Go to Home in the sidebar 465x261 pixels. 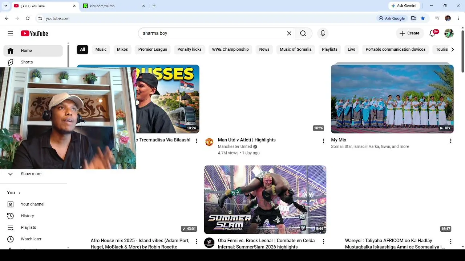pos(33,50)
